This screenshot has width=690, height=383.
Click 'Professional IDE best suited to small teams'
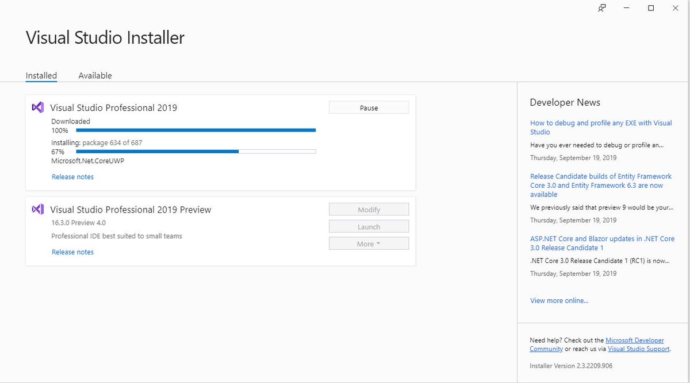117,236
